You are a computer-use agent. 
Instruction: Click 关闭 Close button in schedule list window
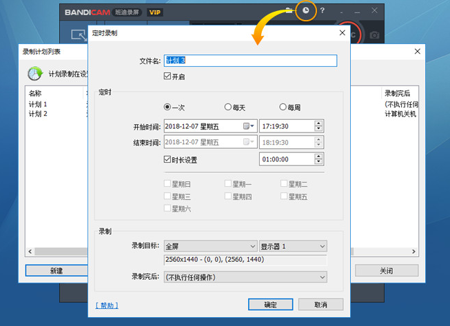(387, 270)
